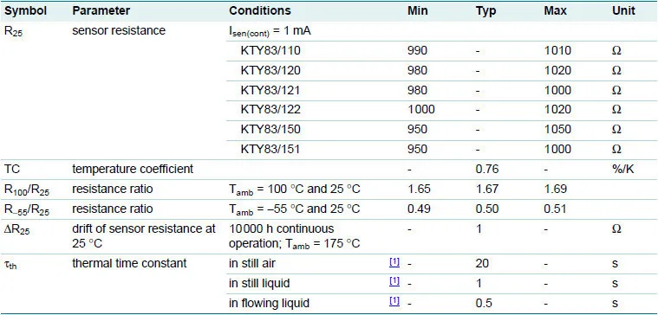Click the Unit column header
Screen dimensions: 658x315
tap(623, 10)
